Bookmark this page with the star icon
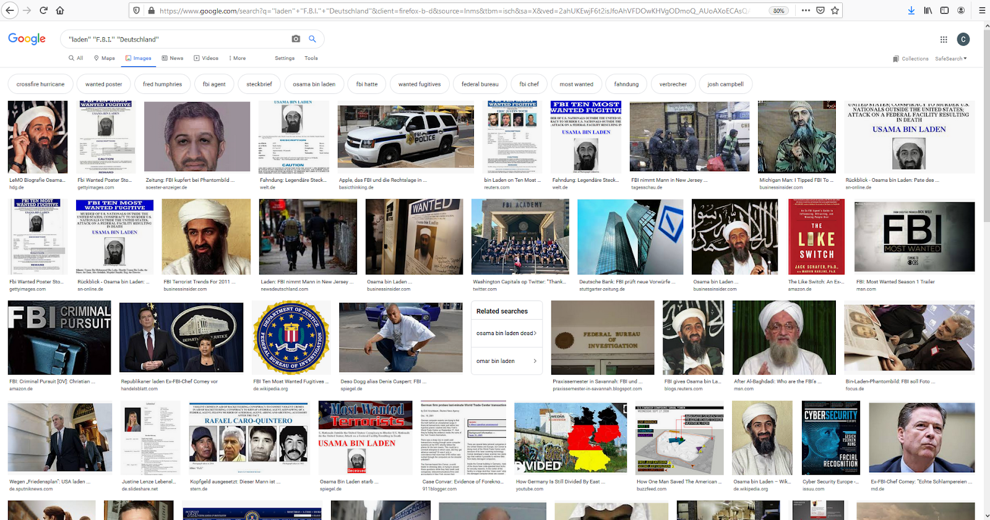Viewport: 990px width, 520px height. point(835,11)
